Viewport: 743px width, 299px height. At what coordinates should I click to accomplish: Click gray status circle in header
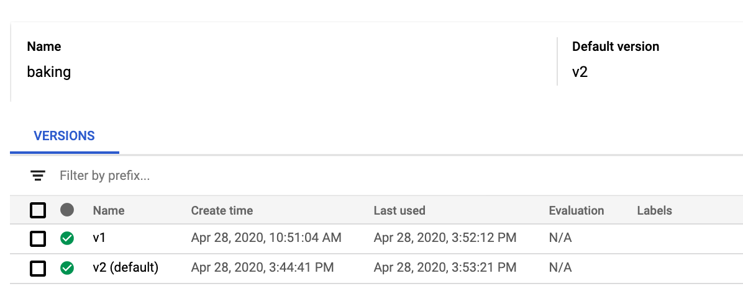tap(67, 210)
